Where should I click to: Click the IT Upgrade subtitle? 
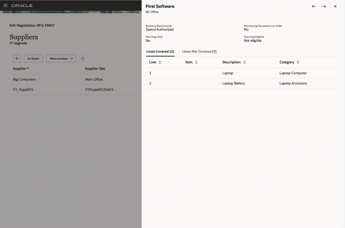pos(18,43)
